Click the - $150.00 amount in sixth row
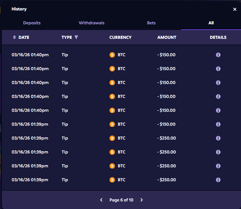The height and width of the screenshot is (209, 241). coord(166,124)
